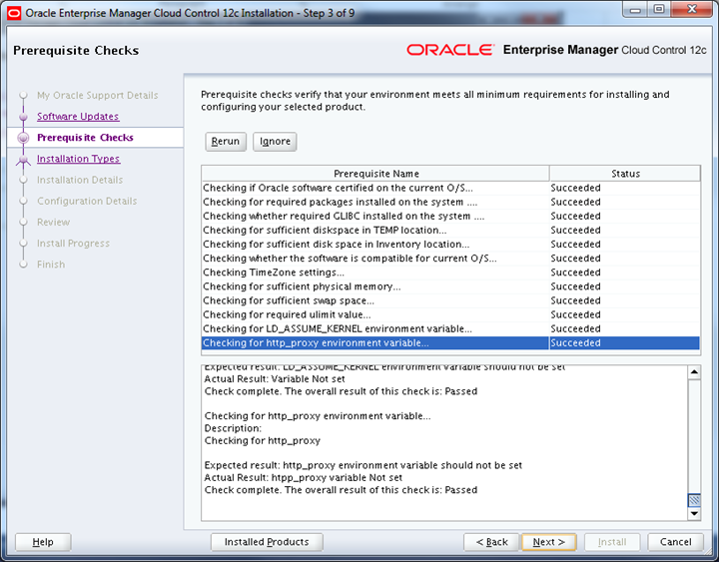719x562 pixels.
Task: Proceed with the Next button
Action: (x=549, y=542)
